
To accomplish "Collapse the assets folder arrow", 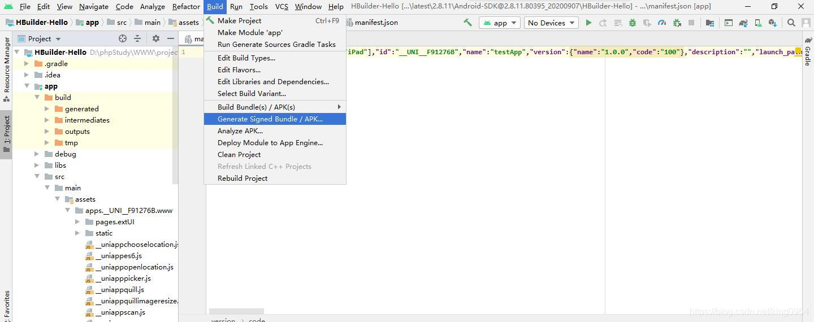I will point(57,199).
